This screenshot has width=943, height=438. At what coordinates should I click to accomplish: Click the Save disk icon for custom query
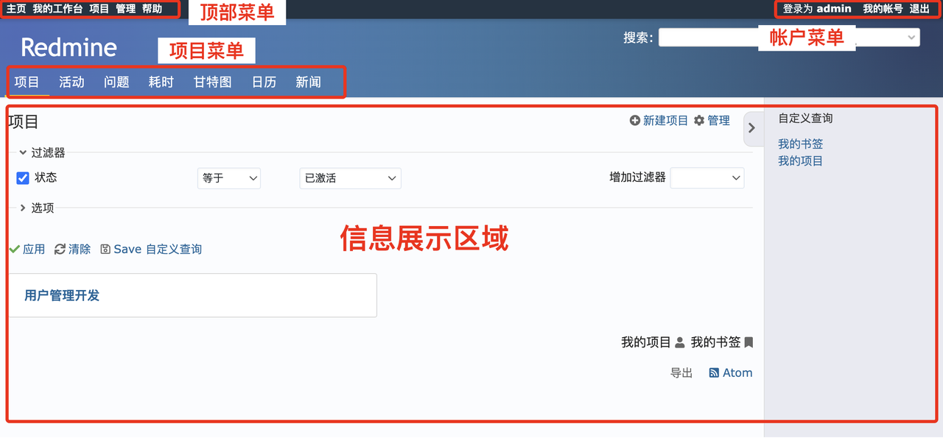(x=105, y=249)
